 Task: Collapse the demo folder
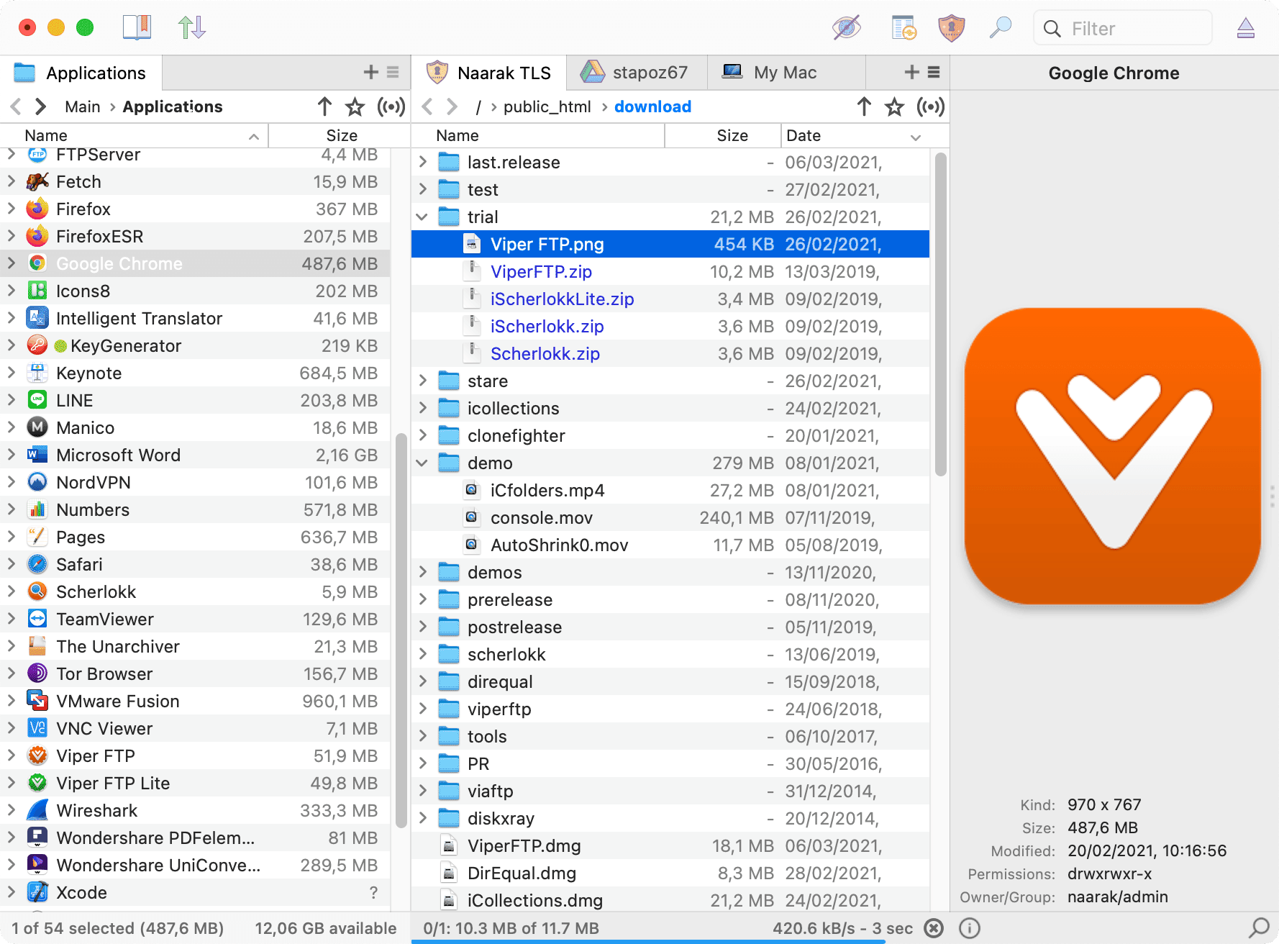pyautogui.click(x=422, y=463)
